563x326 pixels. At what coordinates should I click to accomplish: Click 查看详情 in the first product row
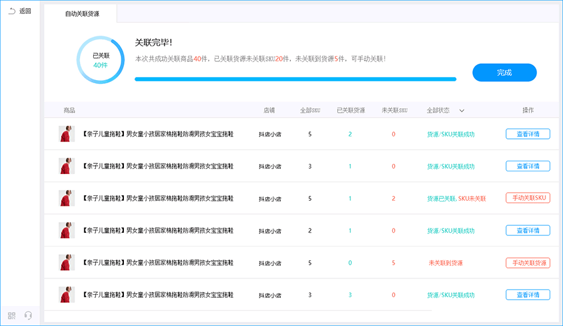(527, 134)
